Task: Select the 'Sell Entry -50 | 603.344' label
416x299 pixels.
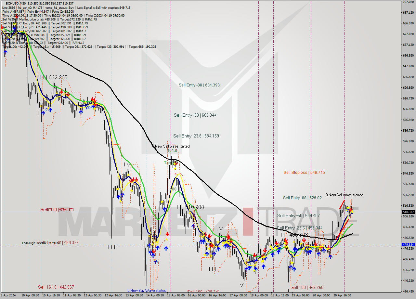Action: (x=195, y=115)
